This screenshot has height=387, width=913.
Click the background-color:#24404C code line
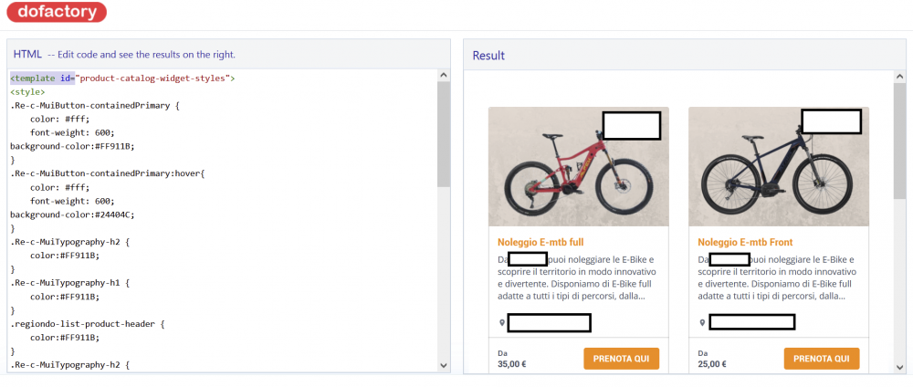pyautogui.click(x=72, y=214)
